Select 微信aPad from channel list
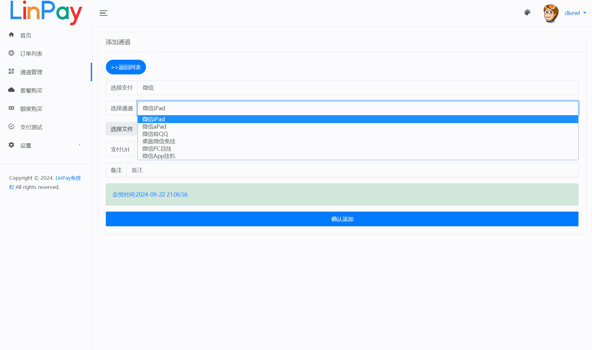The width and height of the screenshot is (592, 350). (154, 127)
